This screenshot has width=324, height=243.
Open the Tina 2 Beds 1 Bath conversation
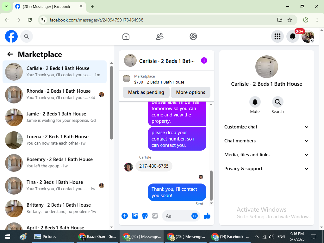54,185
